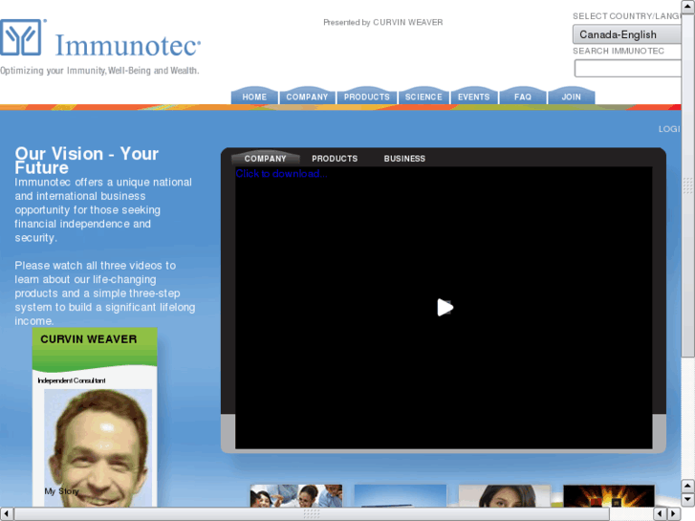This screenshot has width=695, height=521.
Task: Click the cut-off Login link beside the scrollbar
Action: pyautogui.click(x=669, y=129)
